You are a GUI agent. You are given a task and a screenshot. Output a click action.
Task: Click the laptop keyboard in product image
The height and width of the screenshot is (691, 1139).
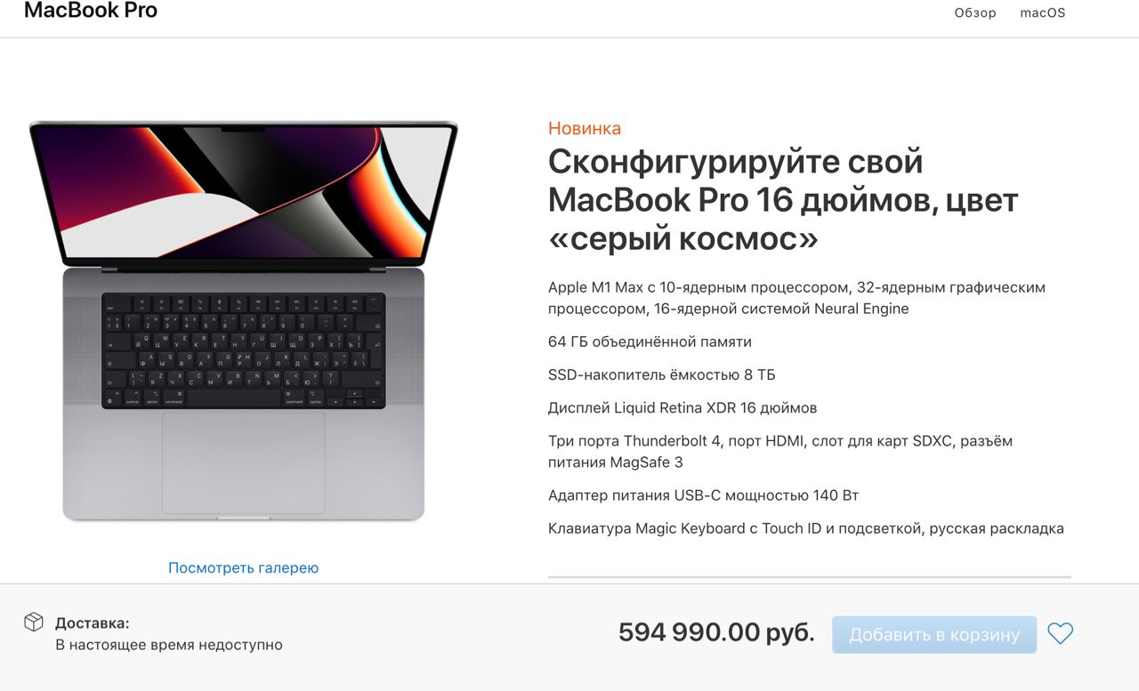(x=243, y=350)
